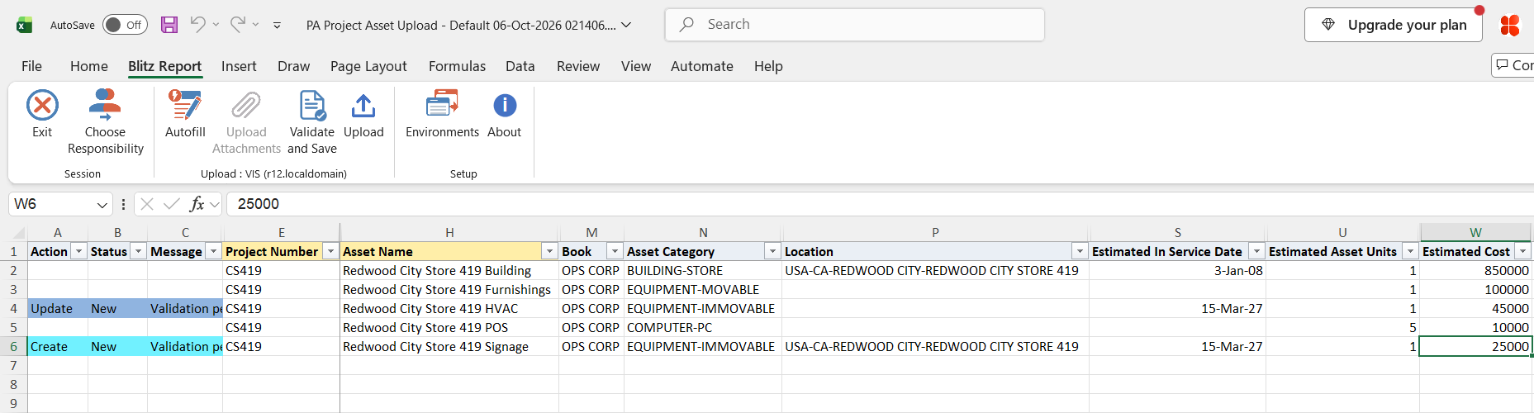Open the About info icon

pos(505,106)
